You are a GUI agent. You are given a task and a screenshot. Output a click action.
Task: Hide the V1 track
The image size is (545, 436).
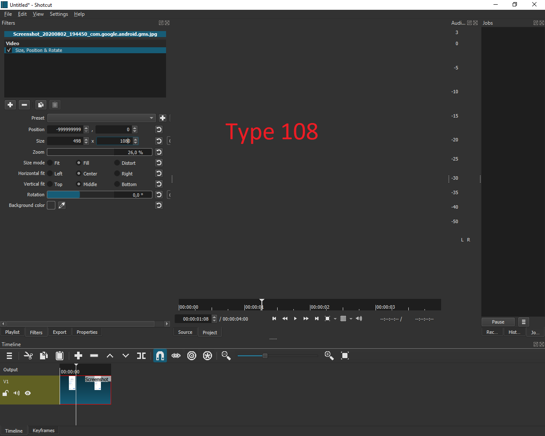tap(28, 393)
